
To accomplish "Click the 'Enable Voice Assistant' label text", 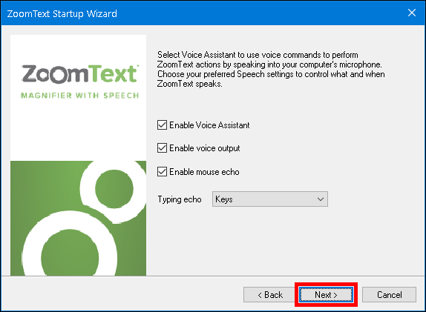I will (x=209, y=125).
